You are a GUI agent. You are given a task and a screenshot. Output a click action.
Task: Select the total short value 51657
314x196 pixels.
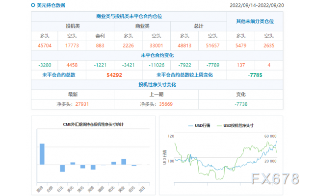pyautogui.click(x=212, y=46)
